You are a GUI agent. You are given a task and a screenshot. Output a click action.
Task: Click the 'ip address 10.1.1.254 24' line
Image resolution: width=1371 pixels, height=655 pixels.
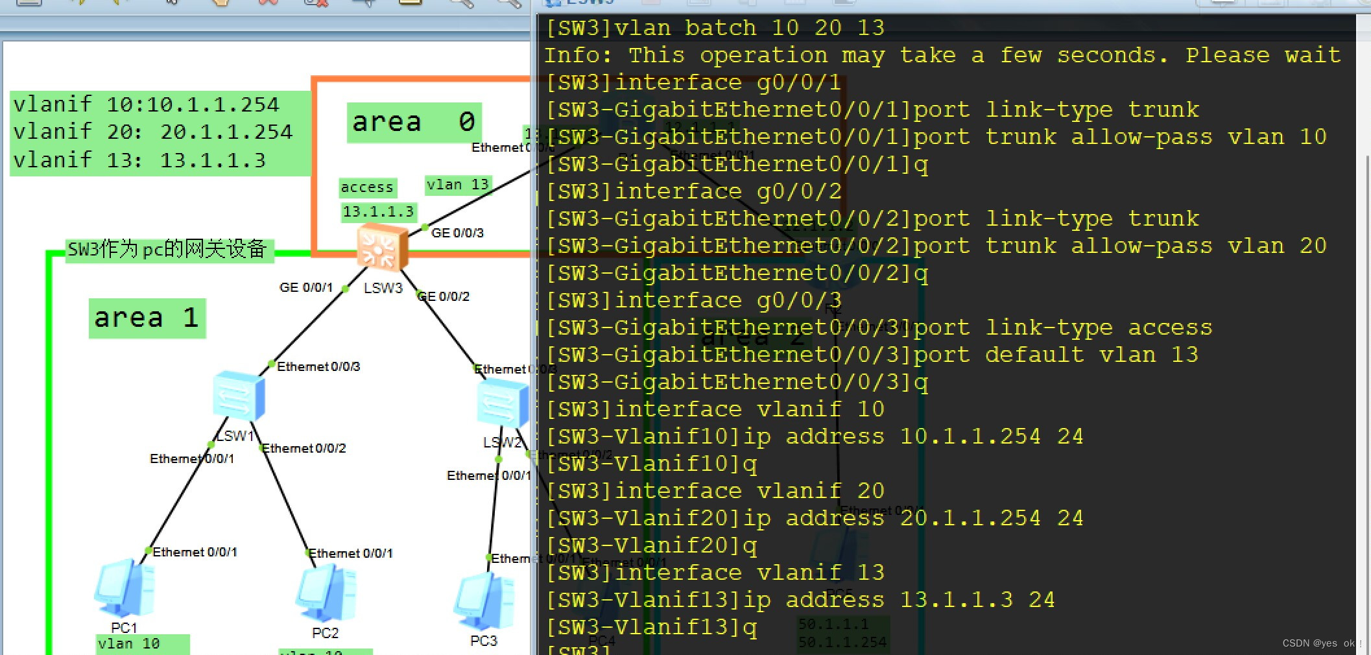click(x=814, y=436)
